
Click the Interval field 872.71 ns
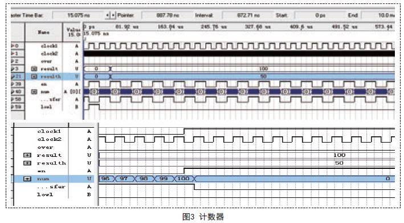(x=248, y=15)
